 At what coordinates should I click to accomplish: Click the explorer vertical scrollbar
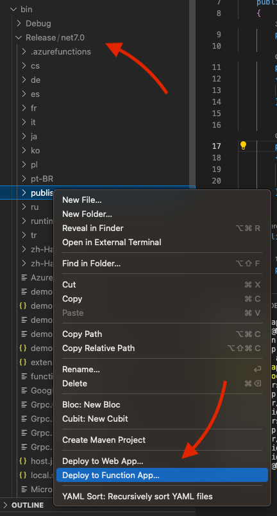point(192,92)
